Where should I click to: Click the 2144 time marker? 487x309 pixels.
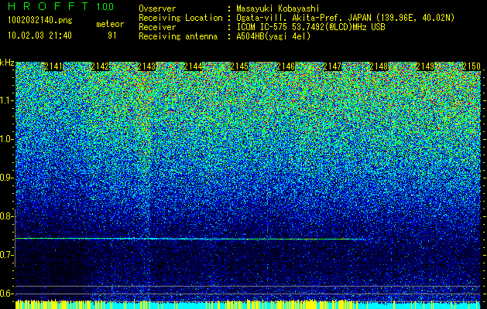click(194, 66)
